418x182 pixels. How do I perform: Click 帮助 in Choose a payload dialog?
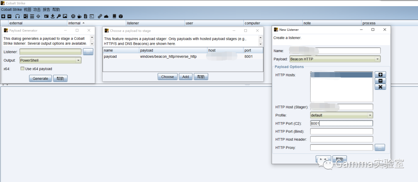coord(201,77)
